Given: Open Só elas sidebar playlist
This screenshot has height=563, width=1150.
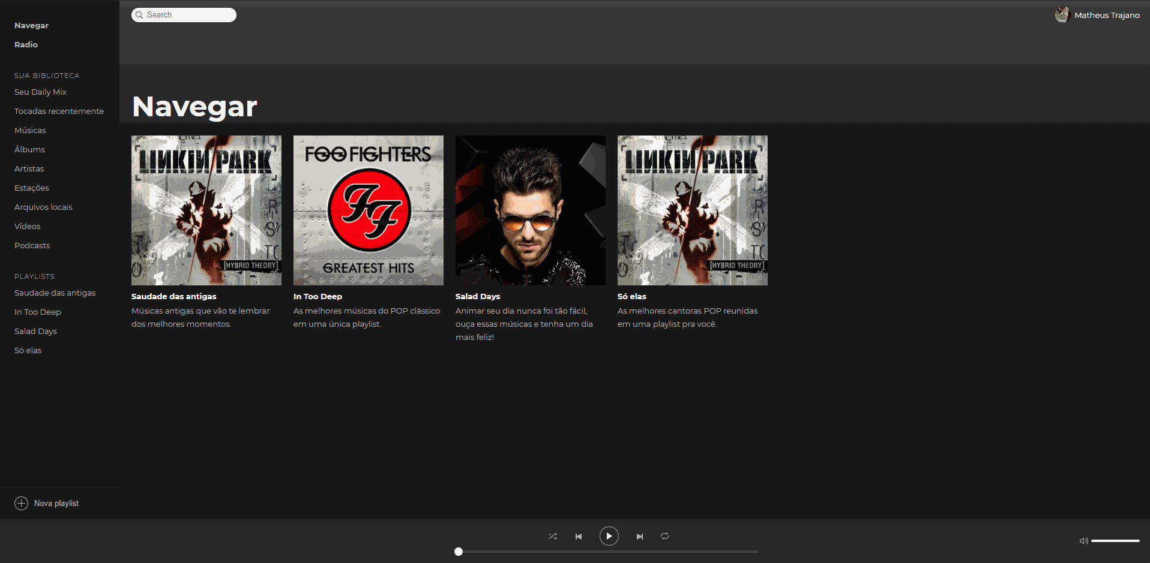Looking at the screenshot, I should [x=28, y=351].
